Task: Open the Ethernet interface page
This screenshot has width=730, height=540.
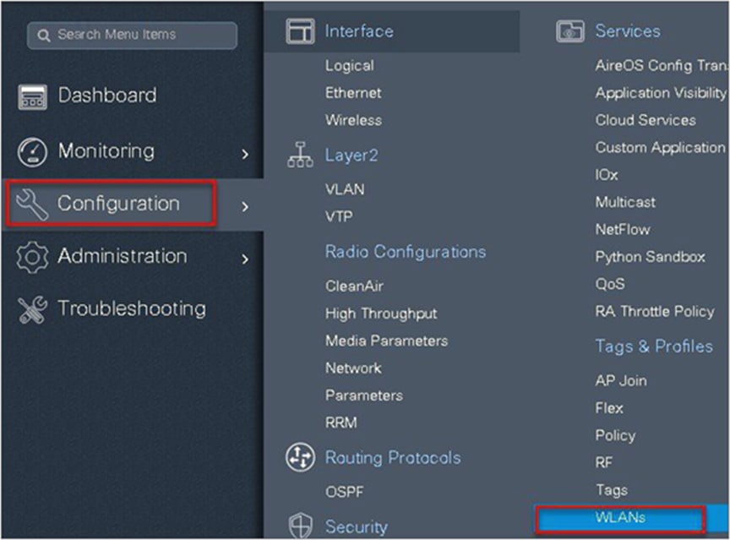Action: pyautogui.click(x=353, y=93)
